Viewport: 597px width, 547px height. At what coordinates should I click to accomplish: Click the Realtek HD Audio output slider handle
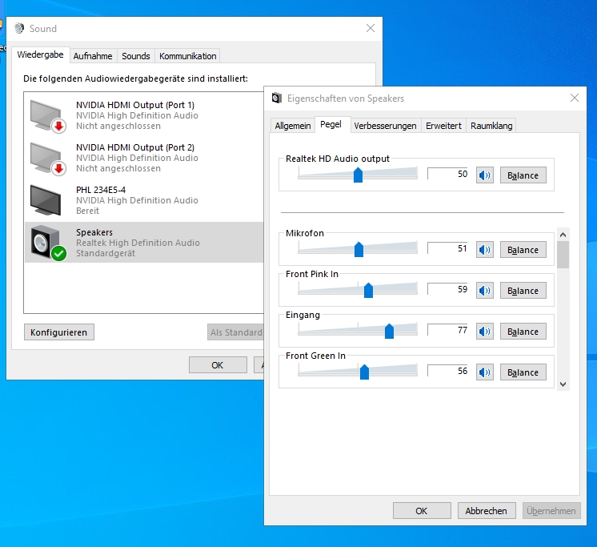(358, 175)
